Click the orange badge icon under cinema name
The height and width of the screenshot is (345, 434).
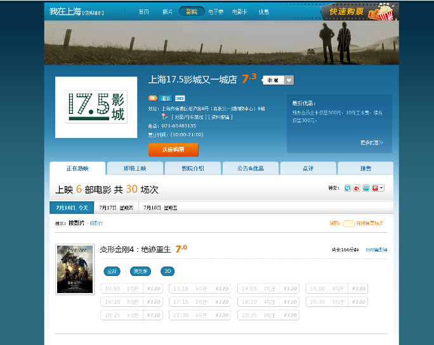tap(152, 98)
